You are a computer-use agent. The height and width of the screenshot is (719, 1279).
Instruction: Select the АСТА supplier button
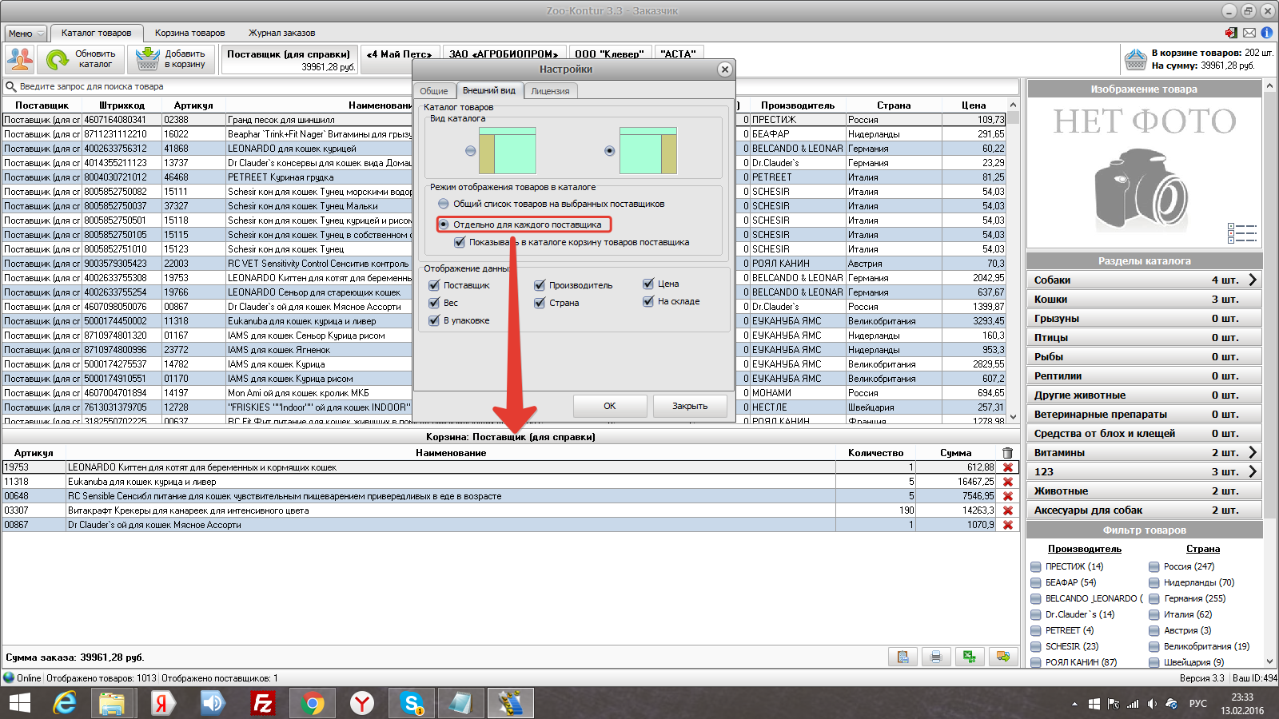click(x=678, y=54)
